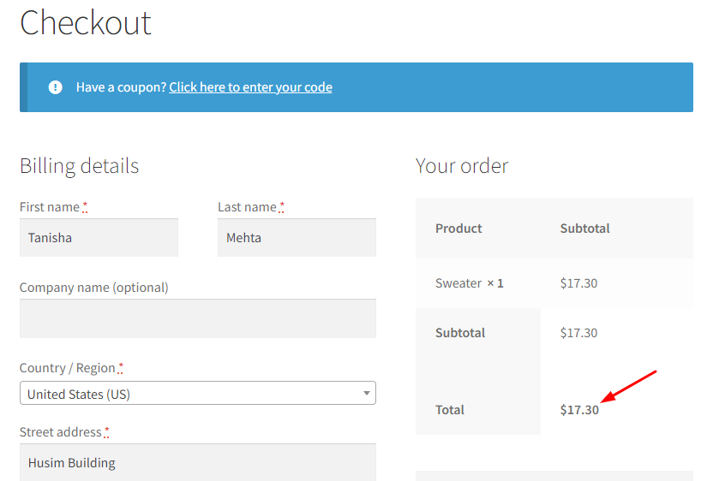
Task: Click the coupon notice exclamation icon
Action: coord(56,87)
